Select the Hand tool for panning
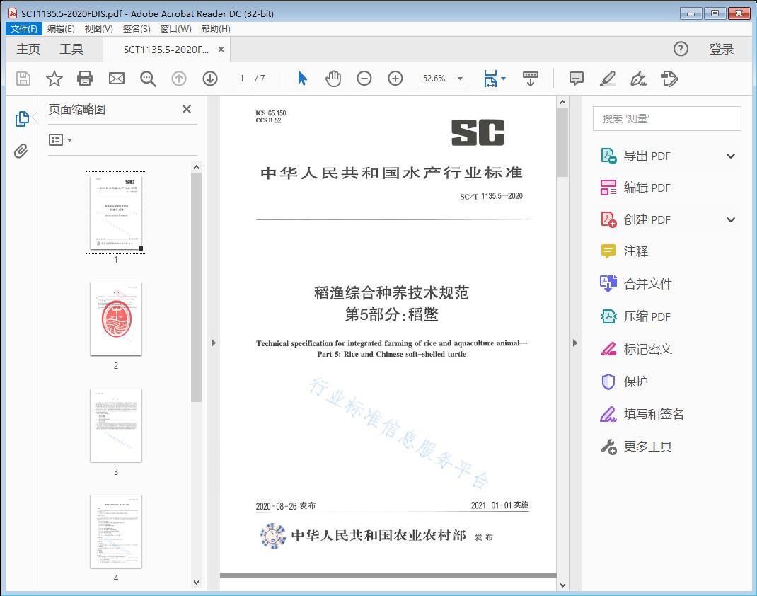The image size is (757, 596). (x=331, y=79)
